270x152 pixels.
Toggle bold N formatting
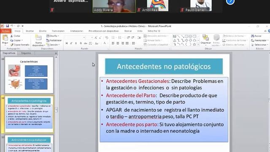[67, 43]
